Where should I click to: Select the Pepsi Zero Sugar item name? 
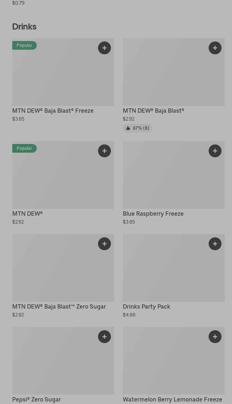36,399
